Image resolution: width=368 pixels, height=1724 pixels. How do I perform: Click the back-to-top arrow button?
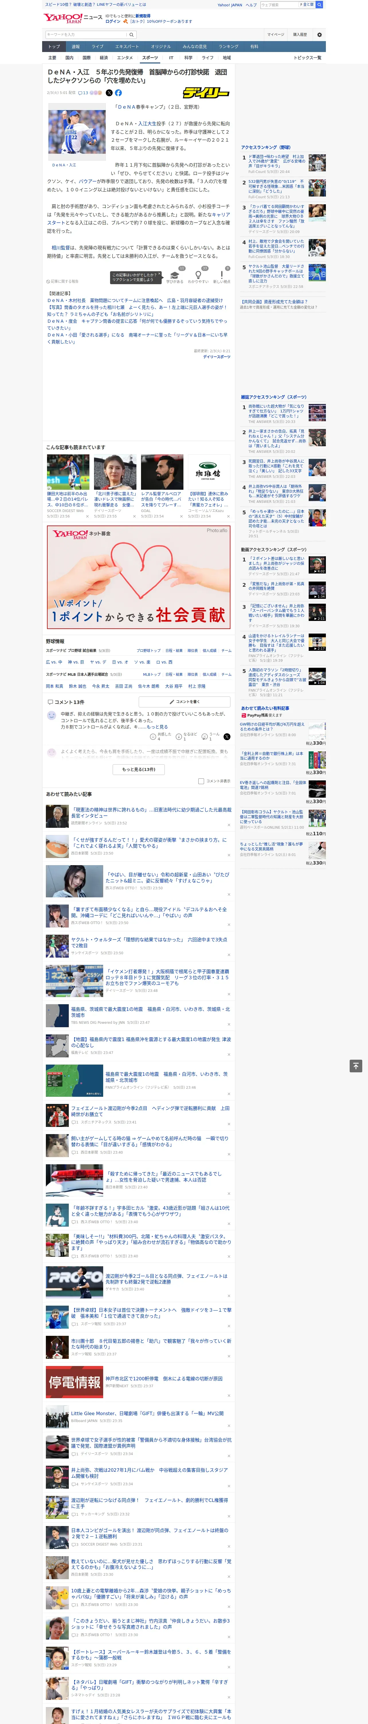pyautogui.click(x=356, y=1066)
